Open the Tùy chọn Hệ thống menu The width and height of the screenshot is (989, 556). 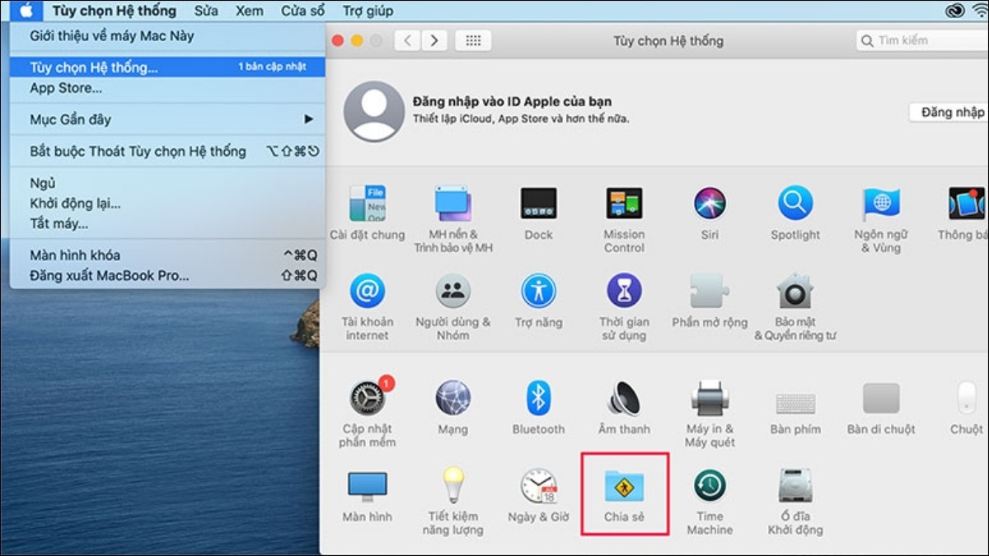coord(114,11)
